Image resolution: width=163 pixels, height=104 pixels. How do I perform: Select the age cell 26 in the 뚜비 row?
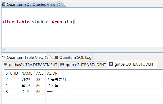point(40,91)
